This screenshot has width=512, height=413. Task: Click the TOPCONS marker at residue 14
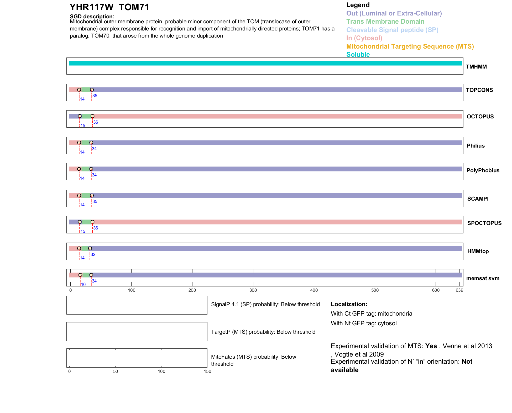click(x=79, y=90)
